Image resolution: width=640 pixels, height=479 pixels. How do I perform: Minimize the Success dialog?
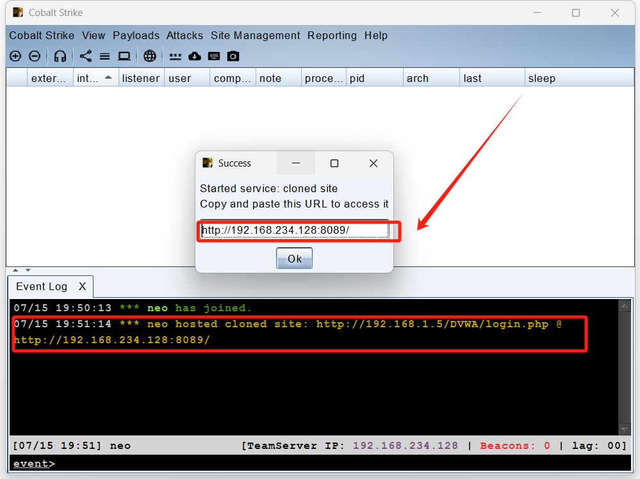[x=296, y=163]
